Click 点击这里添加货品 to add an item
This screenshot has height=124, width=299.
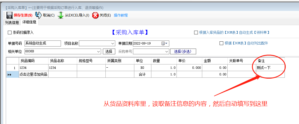(34, 74)
